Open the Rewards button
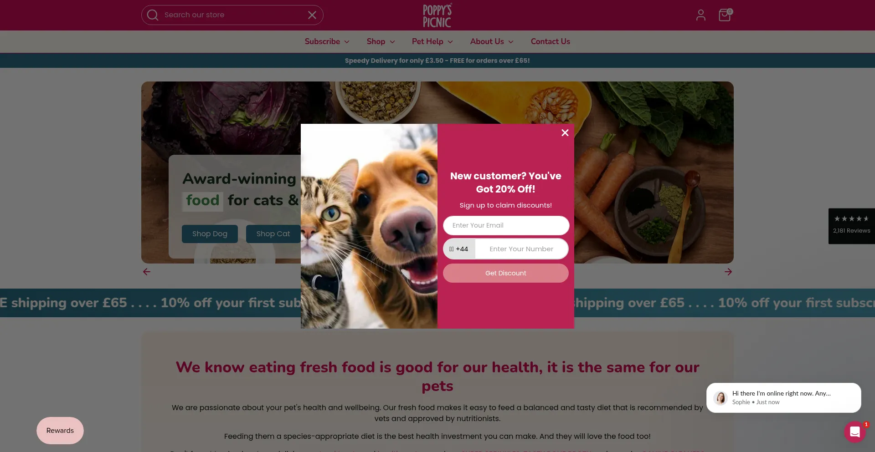This screenshot has height=452, width=875. 60,431
